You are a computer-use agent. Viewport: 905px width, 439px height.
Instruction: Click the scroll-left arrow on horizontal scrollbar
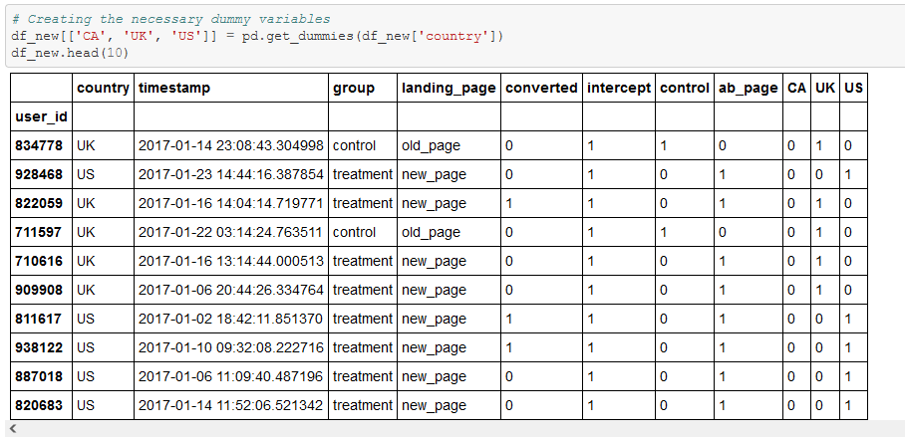[x=13, y=429]
